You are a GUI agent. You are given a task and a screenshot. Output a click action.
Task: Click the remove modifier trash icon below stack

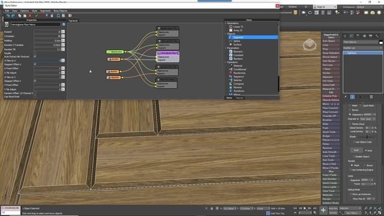(371, 97)
